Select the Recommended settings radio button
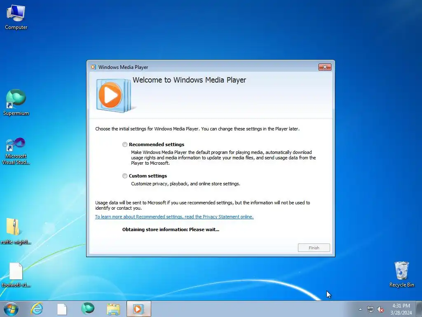 (125, 144)
